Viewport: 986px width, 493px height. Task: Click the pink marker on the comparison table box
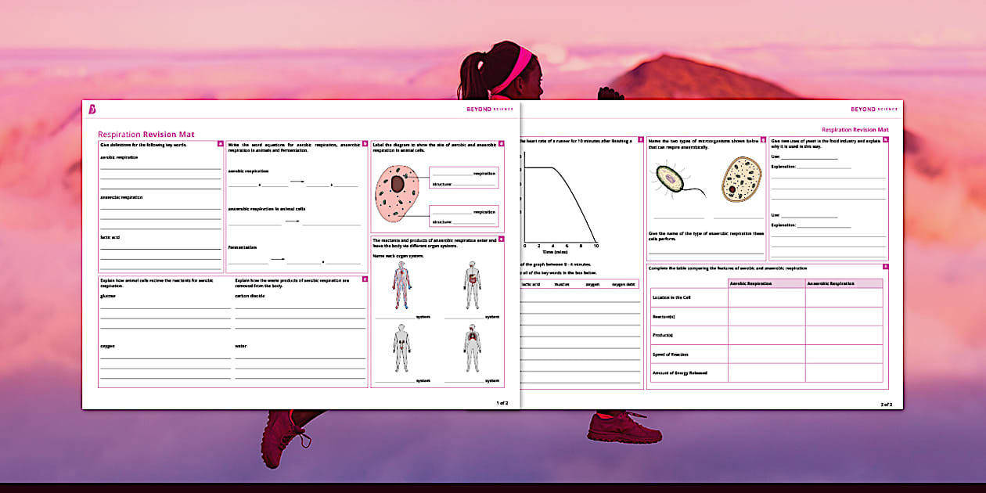885,266
